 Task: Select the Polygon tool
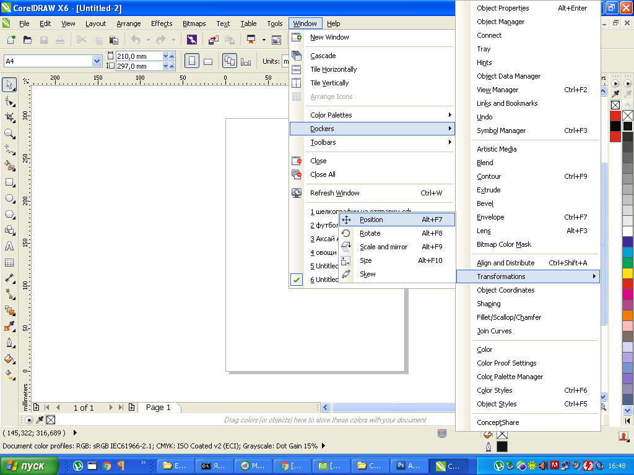click(9, 215)
